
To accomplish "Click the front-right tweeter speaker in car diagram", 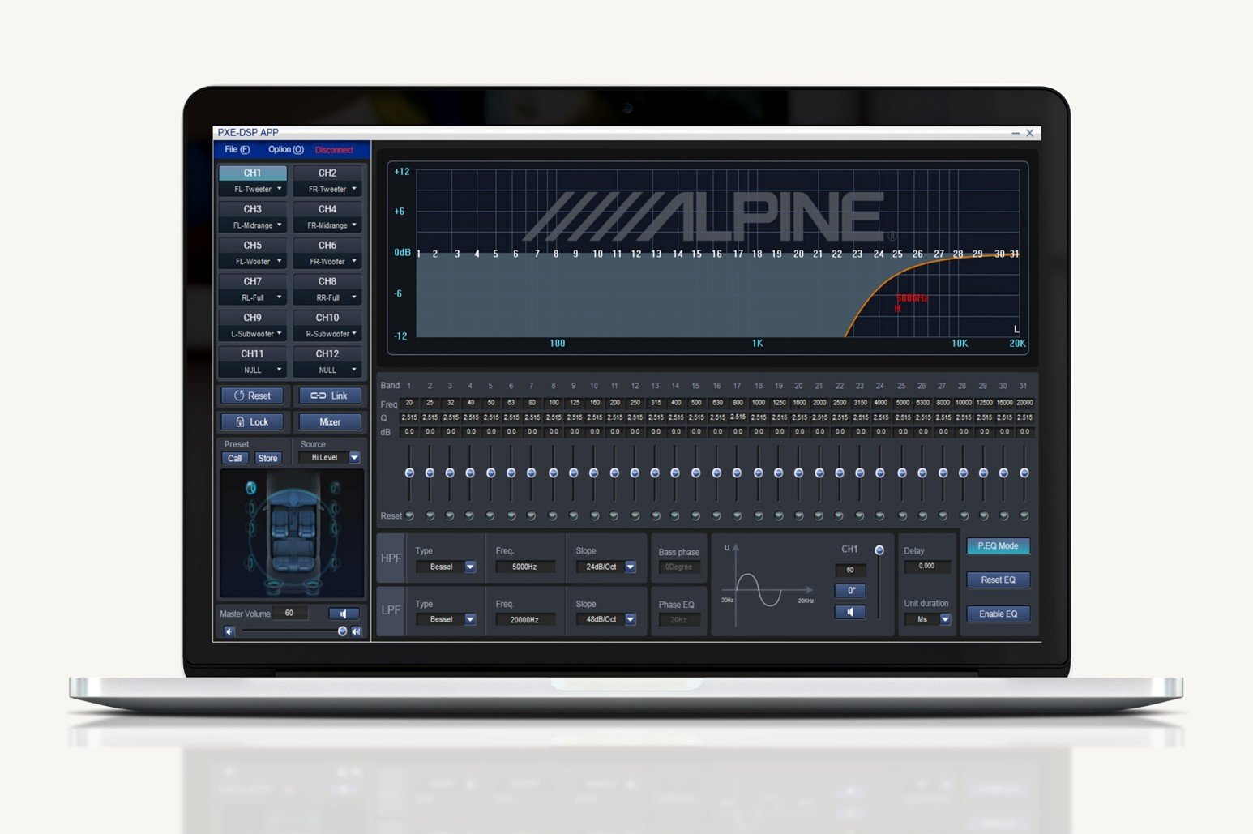I will [334, 488].
